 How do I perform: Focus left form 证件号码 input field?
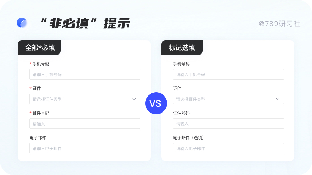coord(85,124)
